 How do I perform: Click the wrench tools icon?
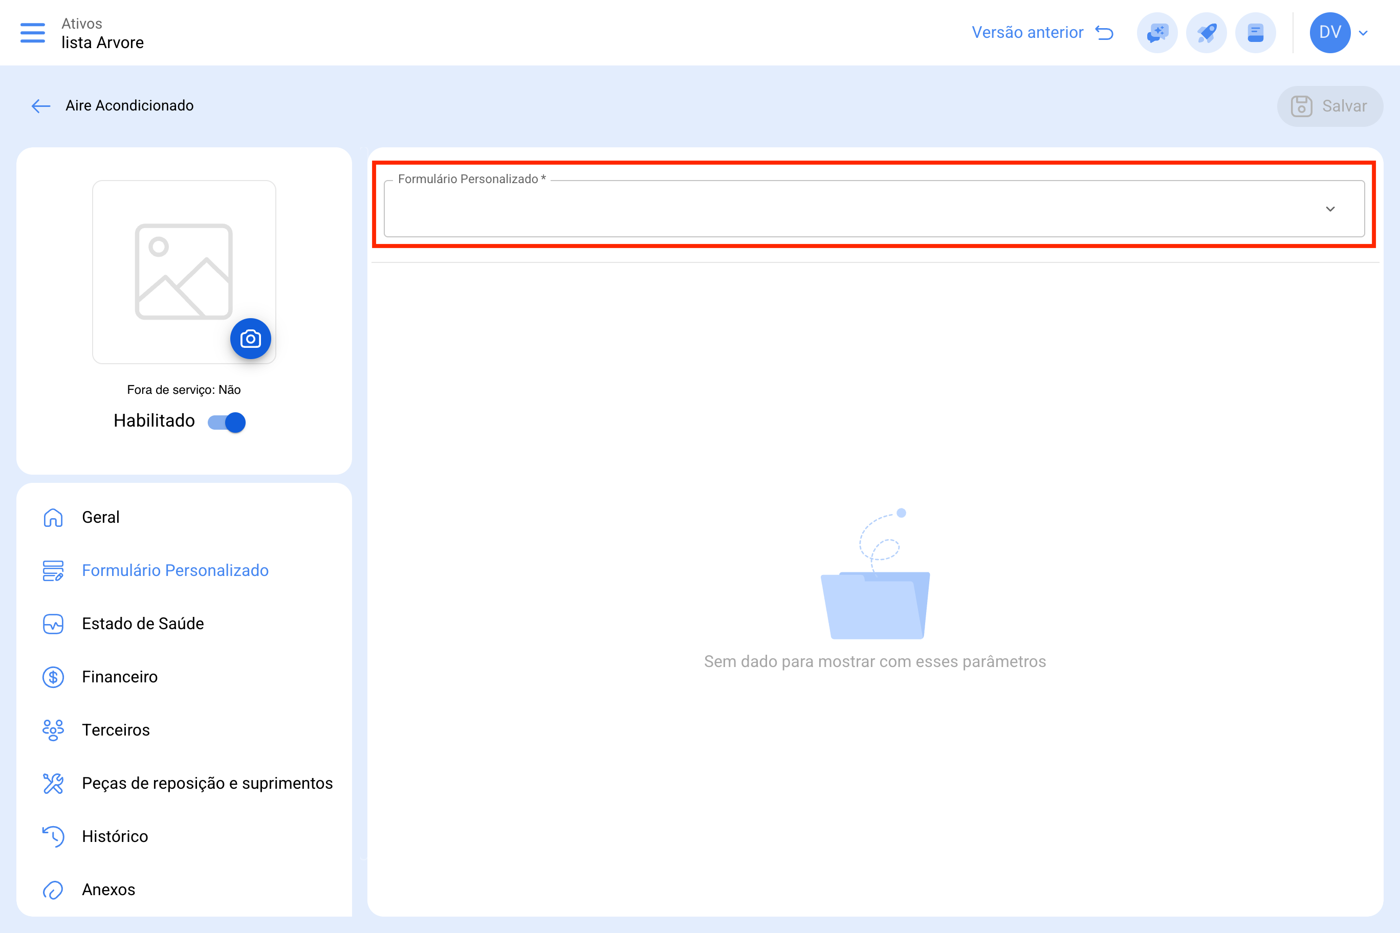click(53, 783)
